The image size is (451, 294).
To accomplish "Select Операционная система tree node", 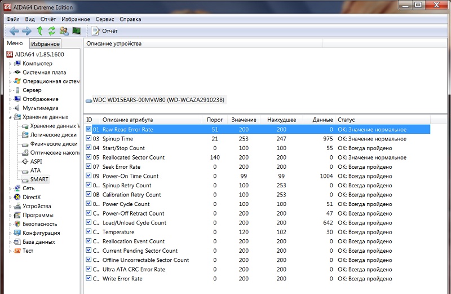I will tap(51, 81).
